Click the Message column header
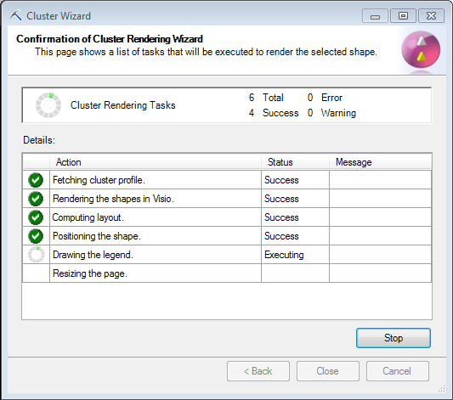This screenshot has height=400, width=453. tap(380, 162)
